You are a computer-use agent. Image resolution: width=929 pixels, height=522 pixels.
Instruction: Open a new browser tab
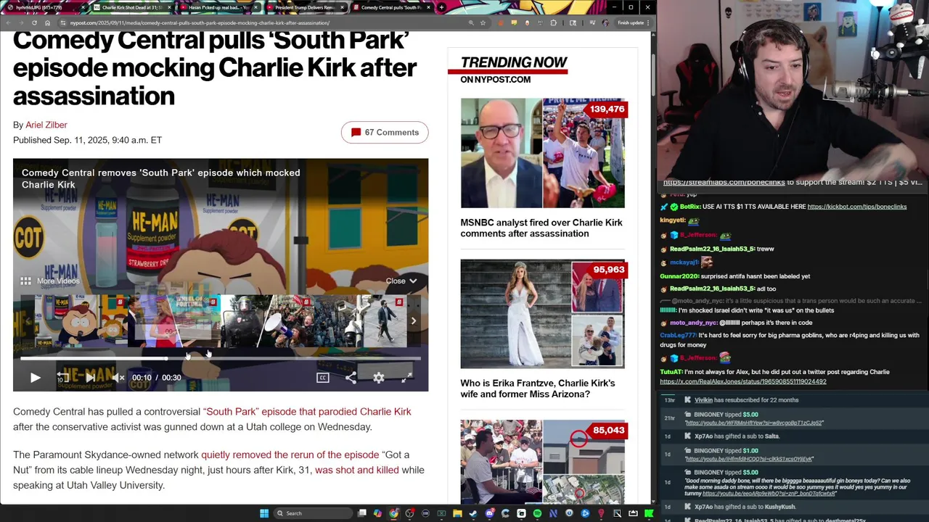point(441,7)
